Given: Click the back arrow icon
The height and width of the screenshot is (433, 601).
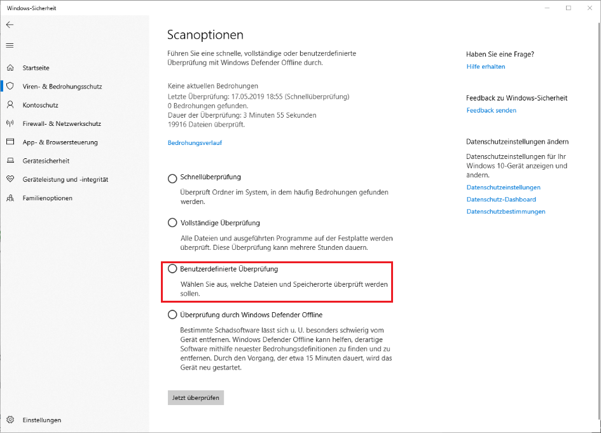Looking at the screenshot, I should 10,25.
